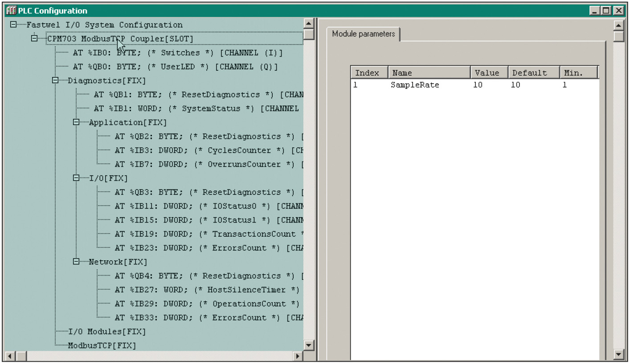Click the SampleRate Value cell showing 10
Screen dimensions: 630x364
click(478, 85)
